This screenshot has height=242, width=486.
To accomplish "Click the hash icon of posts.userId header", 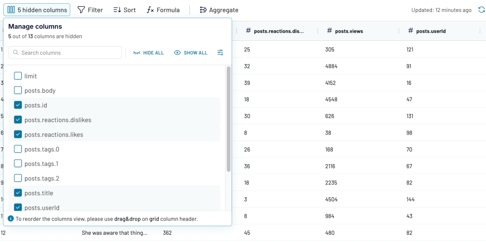I will click(x=411, y=31).
